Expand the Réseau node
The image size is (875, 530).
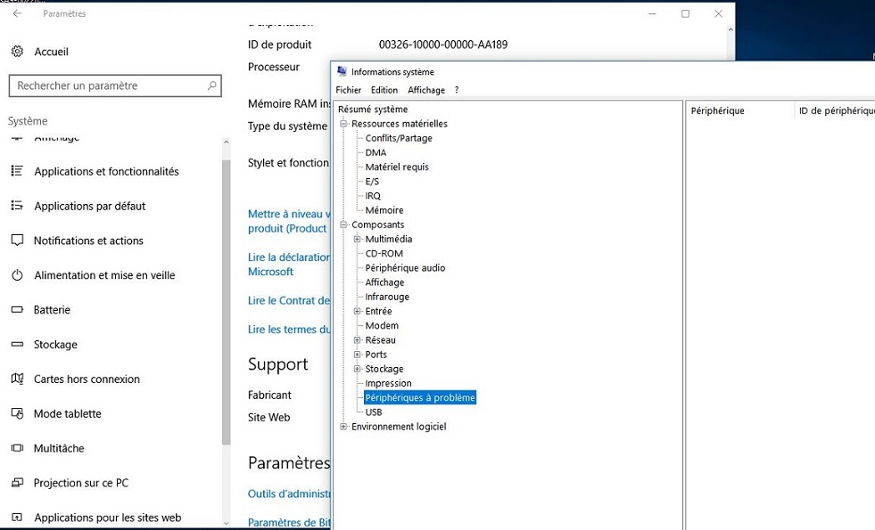point(357,340)
